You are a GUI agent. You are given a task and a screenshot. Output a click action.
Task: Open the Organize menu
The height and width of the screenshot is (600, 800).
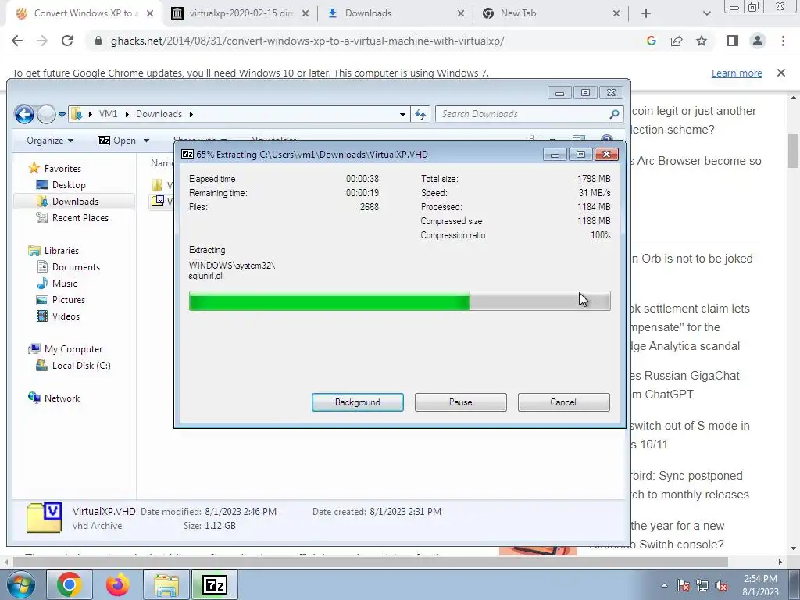[50, 141]
